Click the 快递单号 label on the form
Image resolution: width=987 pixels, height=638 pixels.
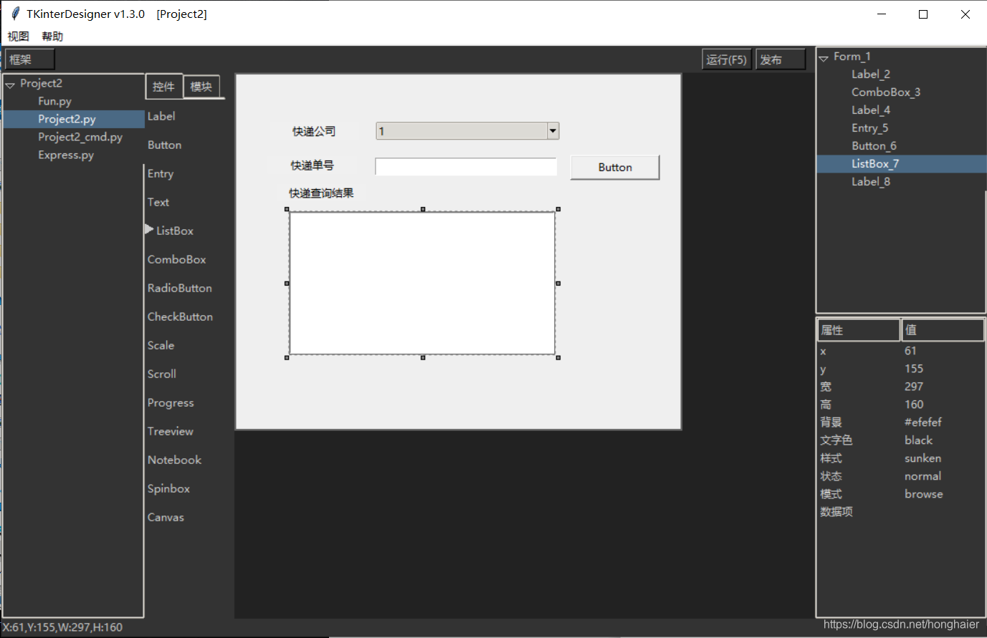312,165
